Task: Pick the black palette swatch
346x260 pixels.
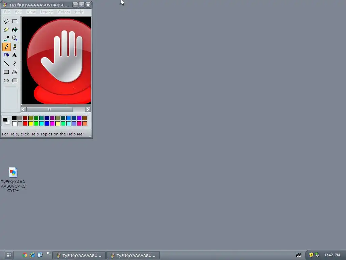Action: [x=14, y=118]
